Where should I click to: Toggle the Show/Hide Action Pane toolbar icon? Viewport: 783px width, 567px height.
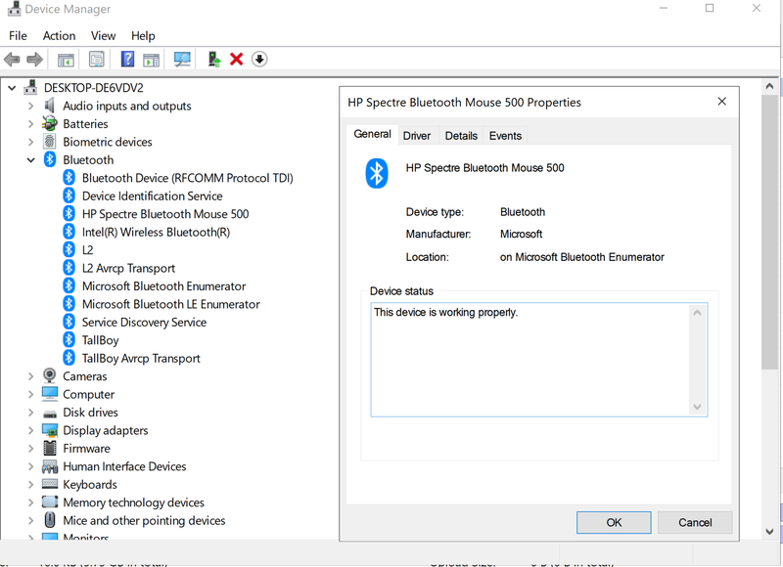152,60
